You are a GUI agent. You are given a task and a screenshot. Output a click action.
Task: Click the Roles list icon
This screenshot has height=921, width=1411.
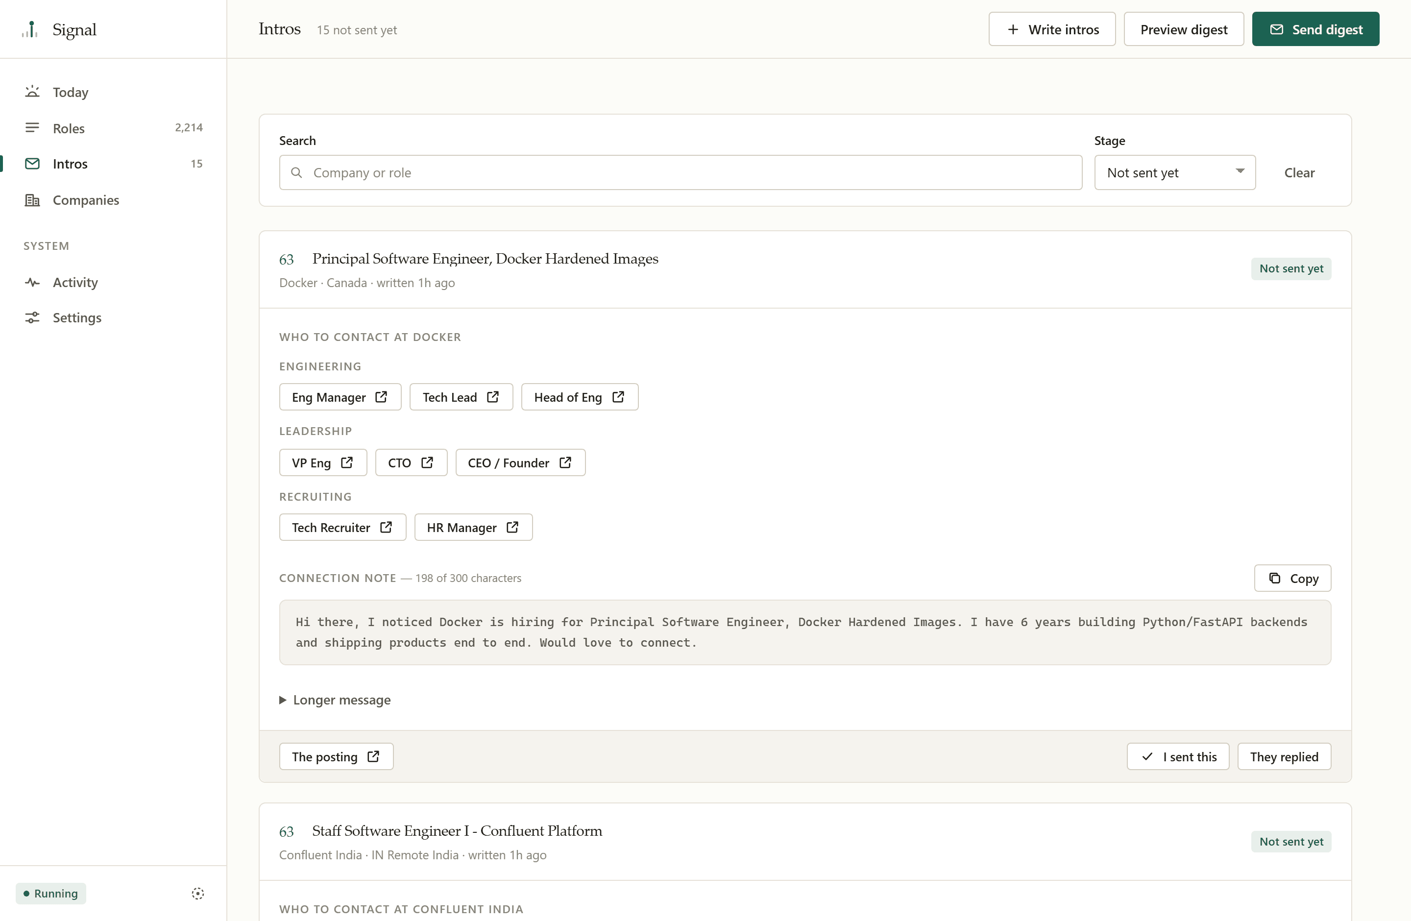32,127
